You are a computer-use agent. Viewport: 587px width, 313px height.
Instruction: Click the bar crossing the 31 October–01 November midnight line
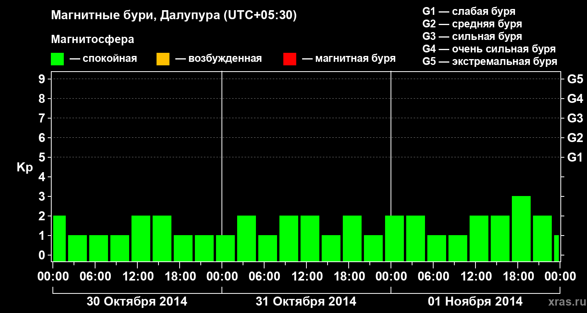click(394, 238)
